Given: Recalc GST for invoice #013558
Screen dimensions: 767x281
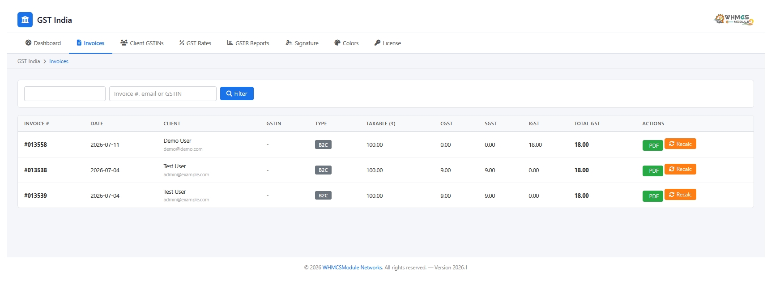Looking at the screenshot, I should 680,144.
